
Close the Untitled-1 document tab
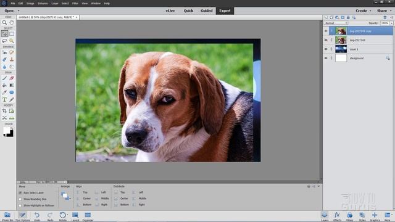(x=77, y=17)
